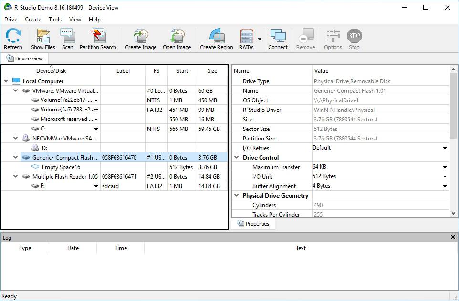Click the F: volume icon
This screenshot has width=459, height=301.
(35, 186)
